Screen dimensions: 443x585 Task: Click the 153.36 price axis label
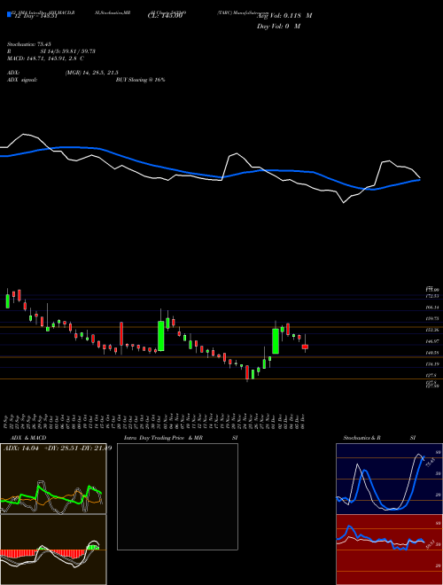point(432,331)
